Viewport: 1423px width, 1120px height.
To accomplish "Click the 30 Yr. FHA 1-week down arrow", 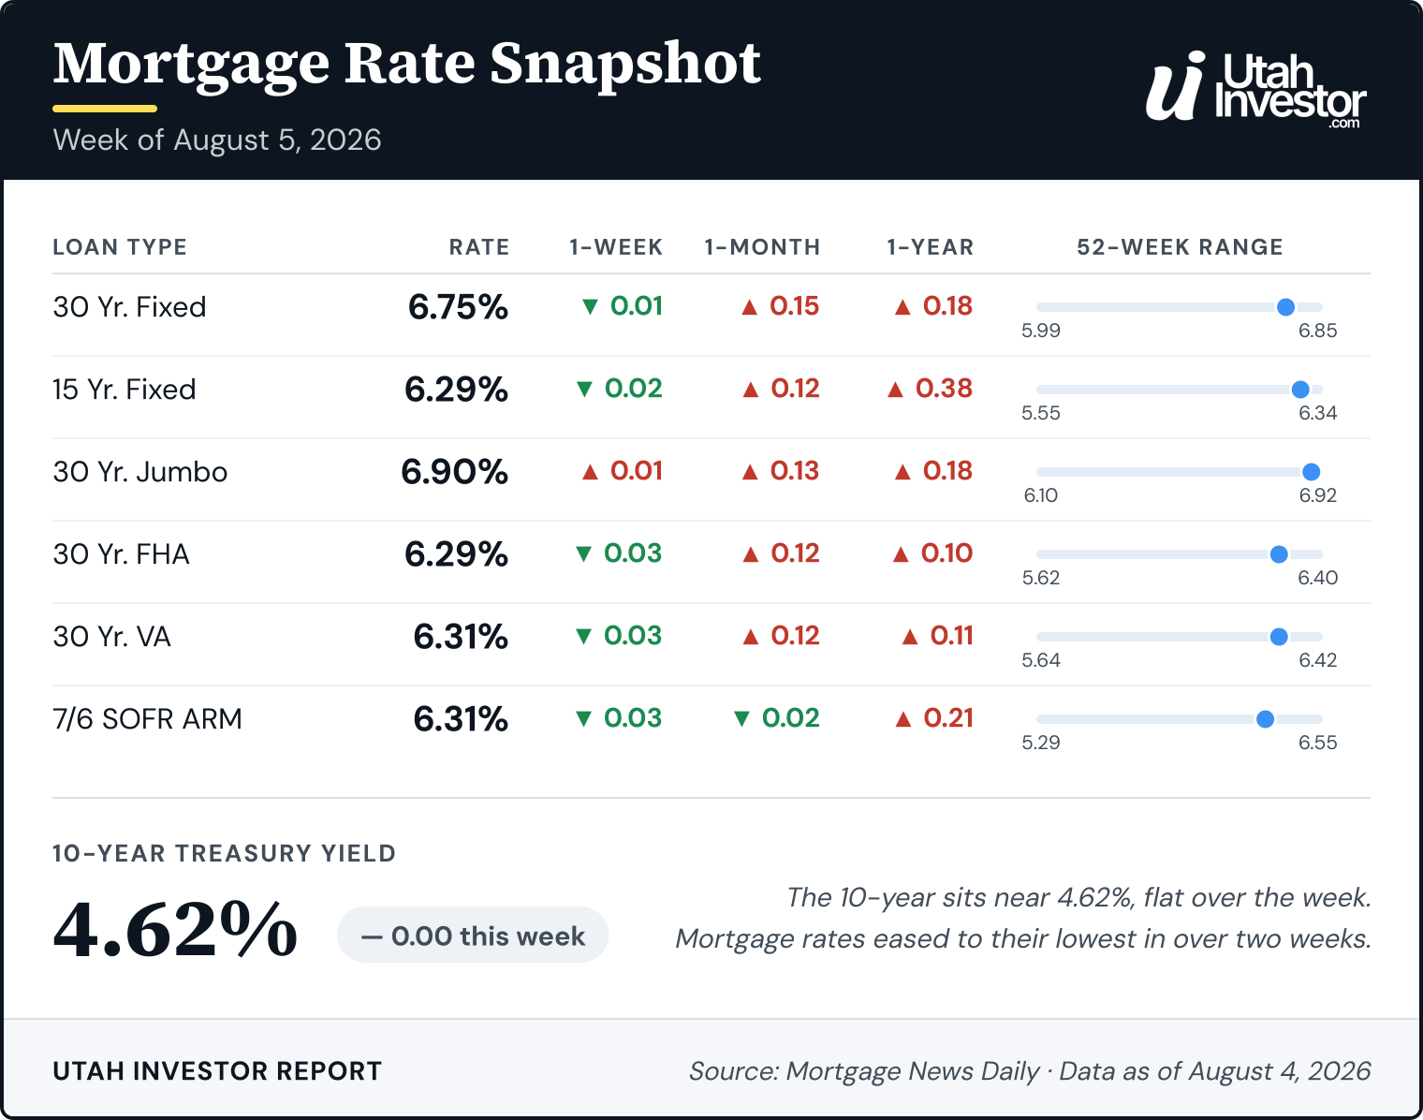I will tap(584, 553).
